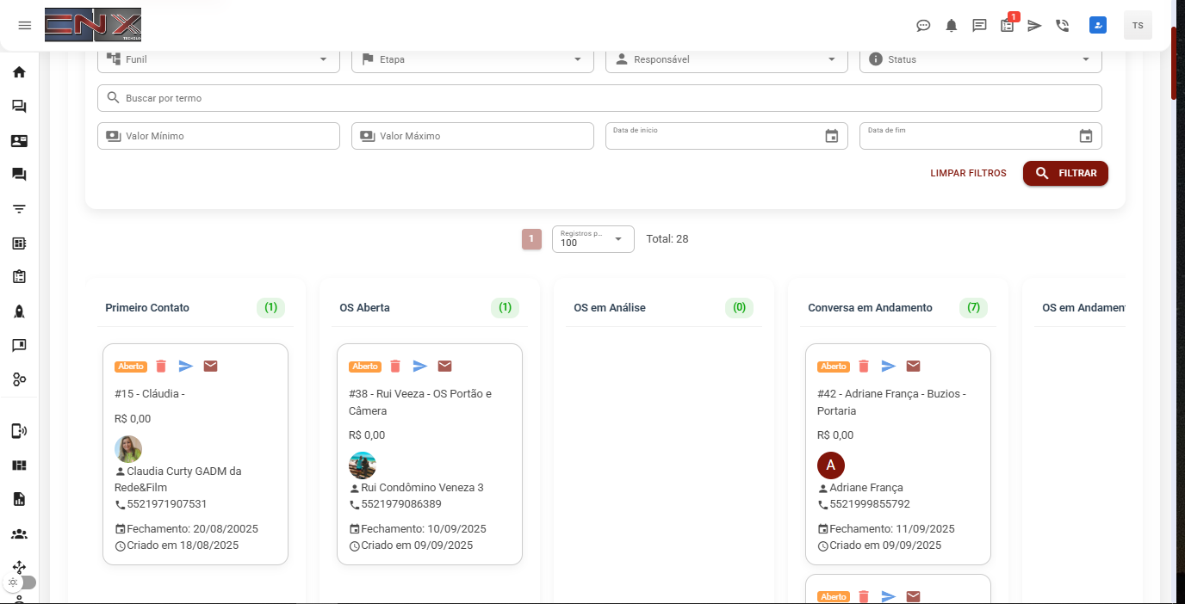This screenshot has height=604, width=1185.
Task: Select page 1 in the pagination
Action: 531,239
